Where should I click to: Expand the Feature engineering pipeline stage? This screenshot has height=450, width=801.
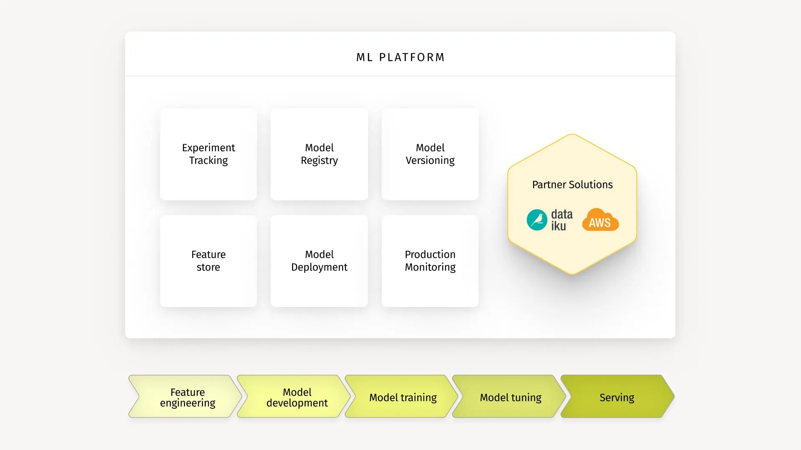click(186, 397)
